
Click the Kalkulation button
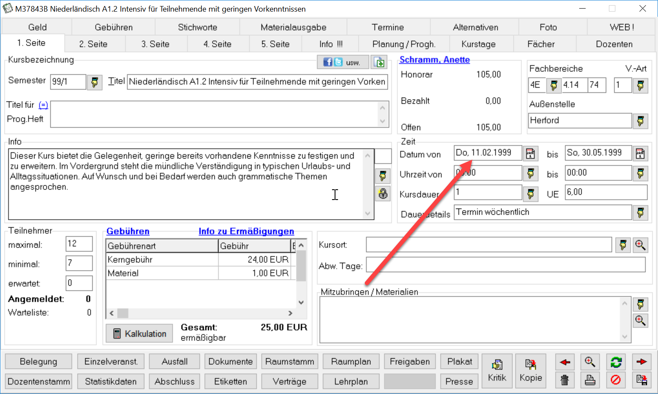pyautogui.click(x=140, y=334)
